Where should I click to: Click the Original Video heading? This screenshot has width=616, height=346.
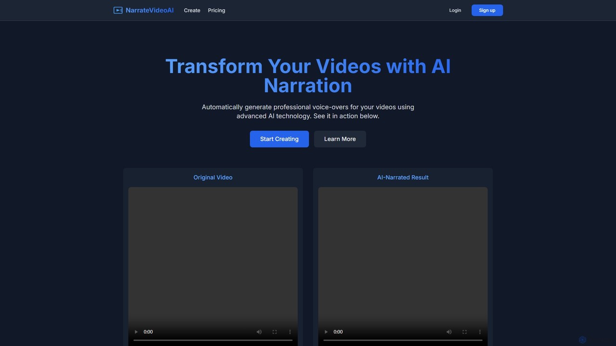coord(213,177)
